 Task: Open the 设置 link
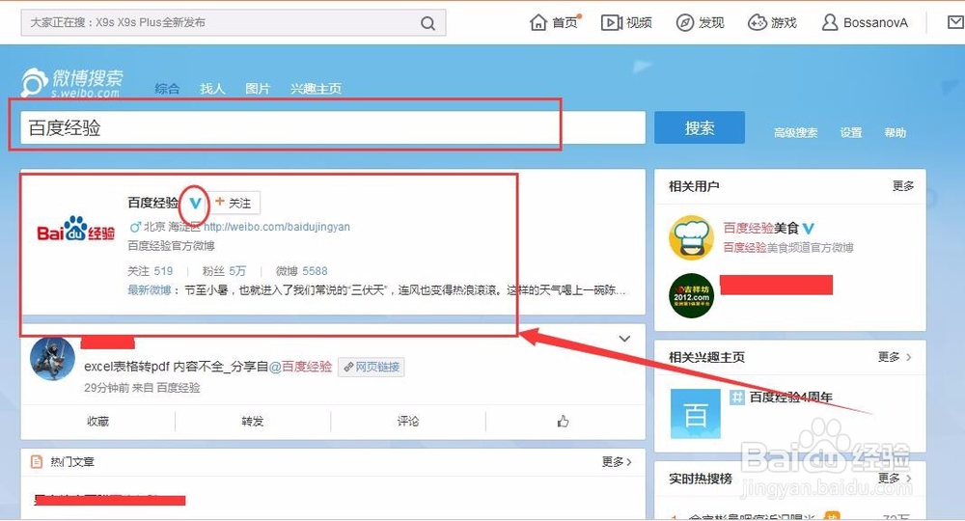click(x=850, y=132)
